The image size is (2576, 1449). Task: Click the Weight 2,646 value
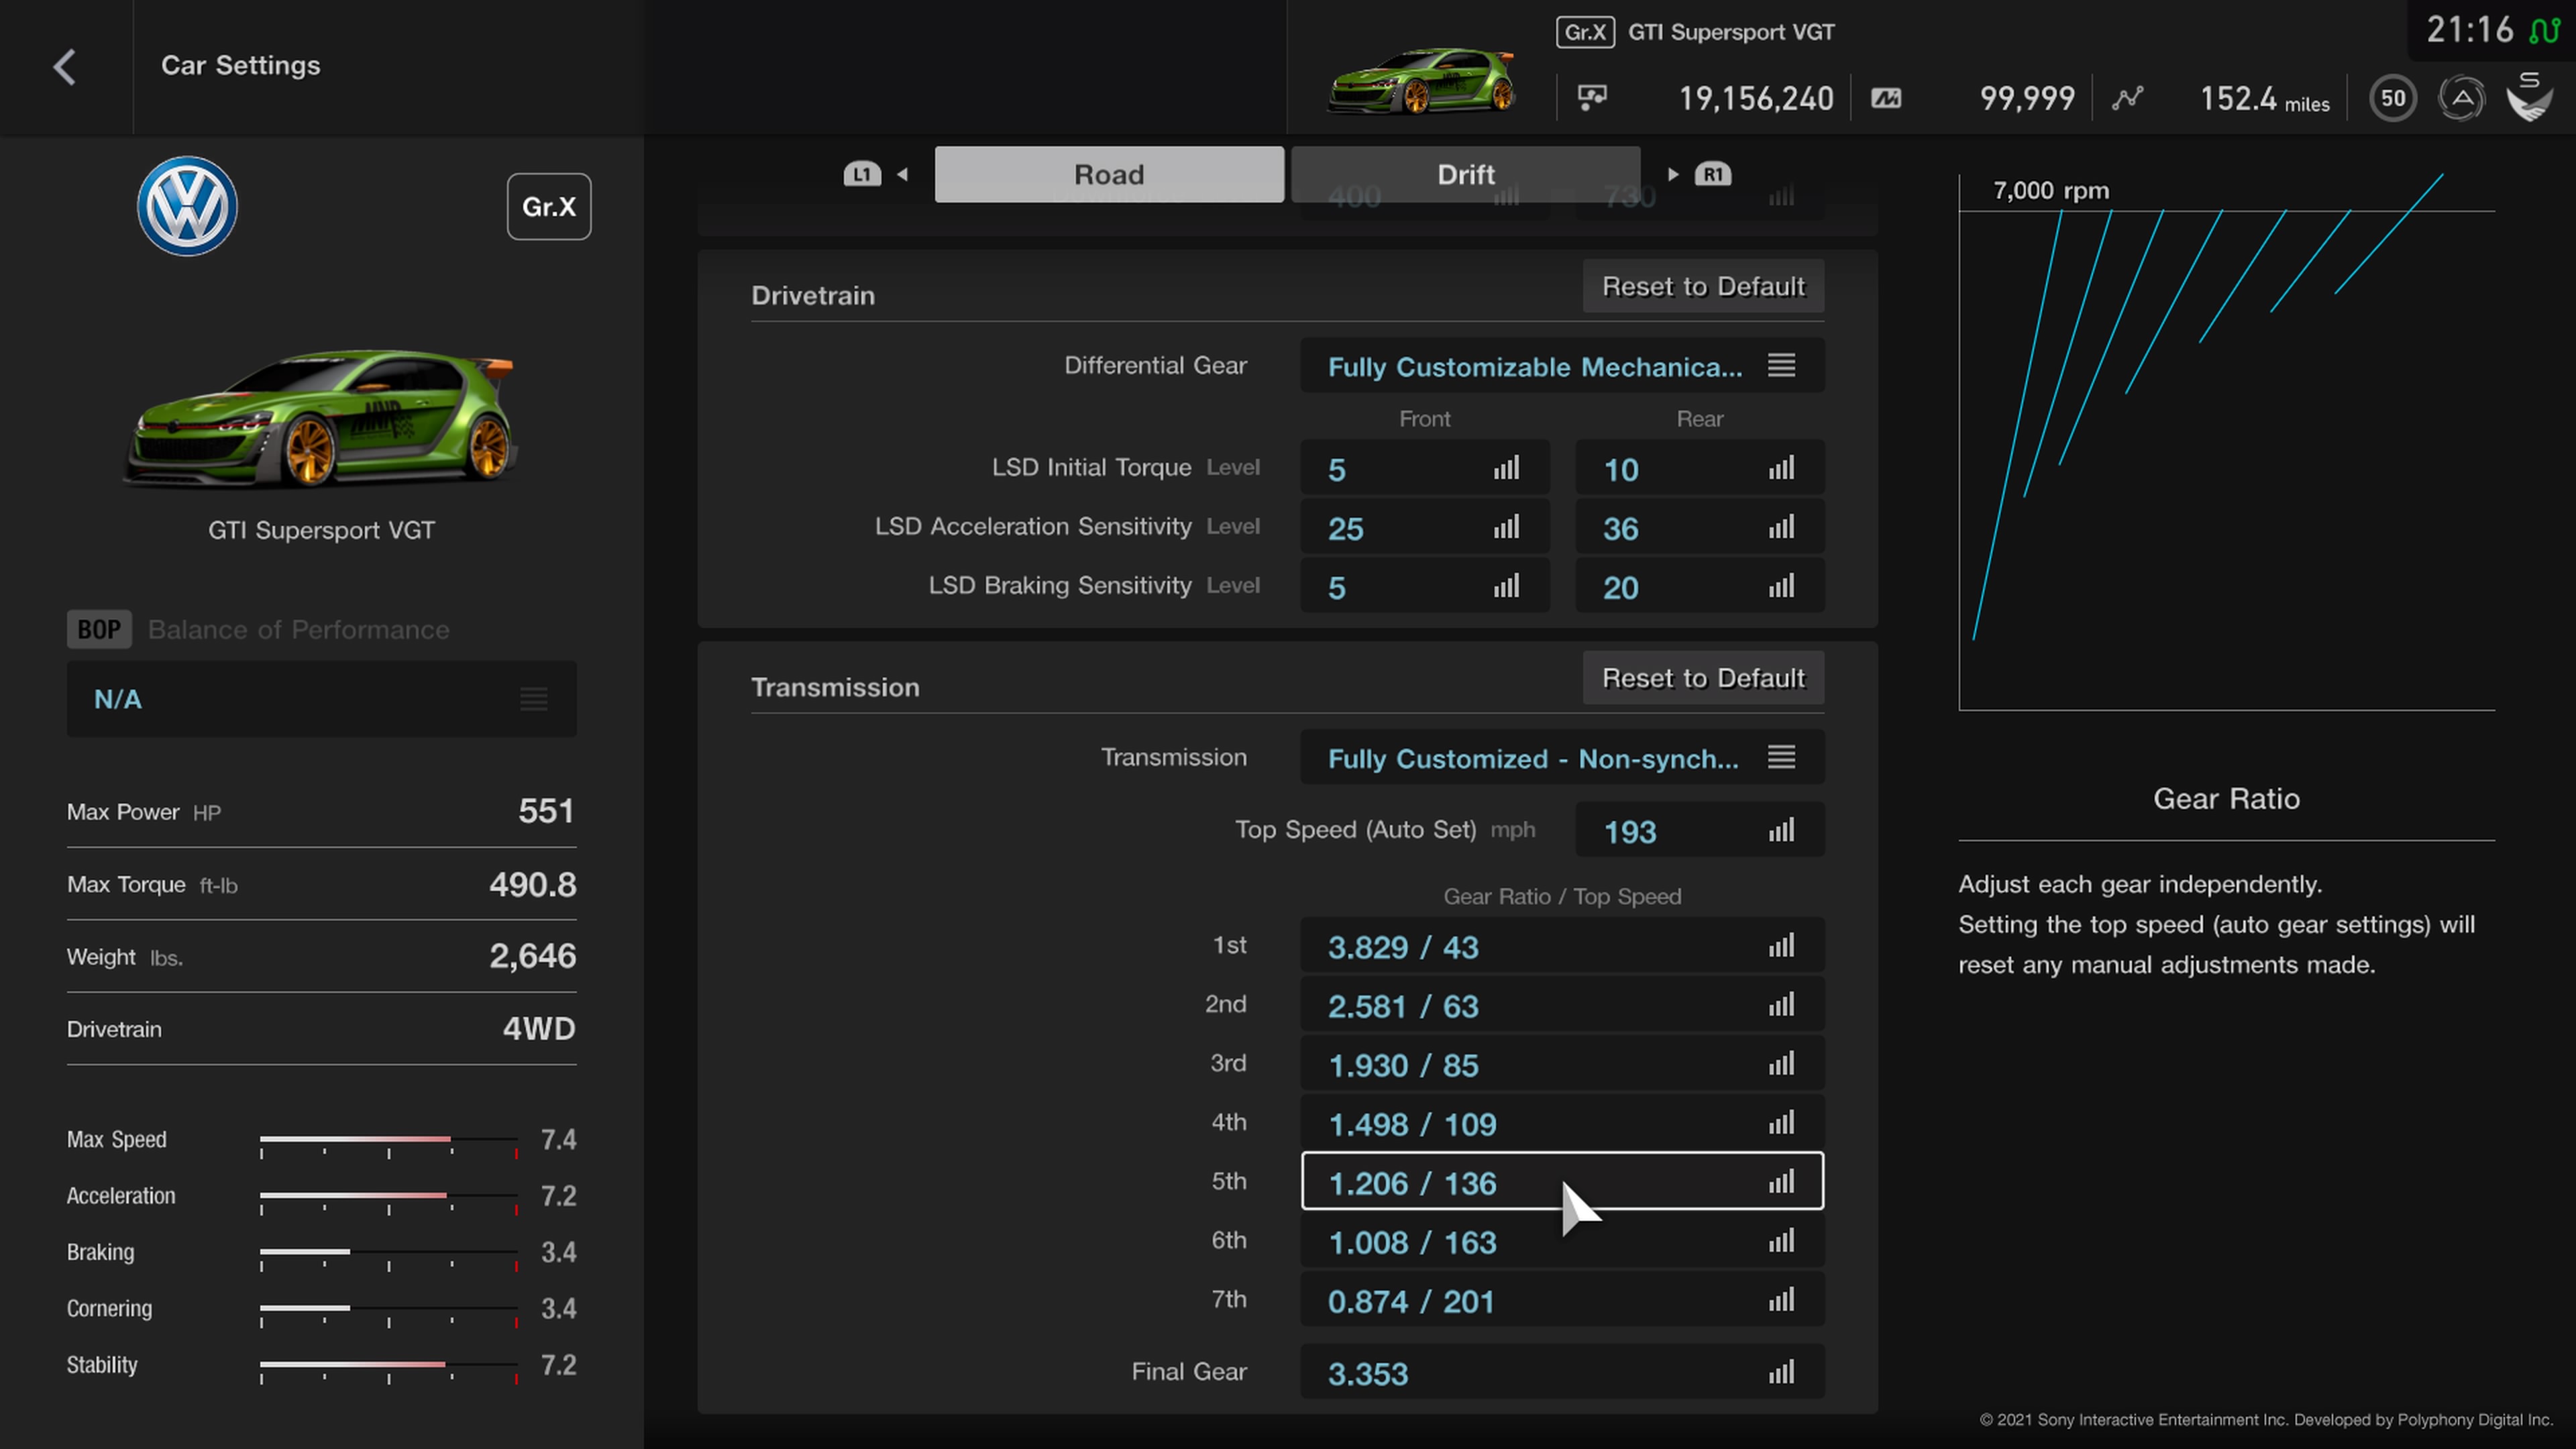[532, 956]
